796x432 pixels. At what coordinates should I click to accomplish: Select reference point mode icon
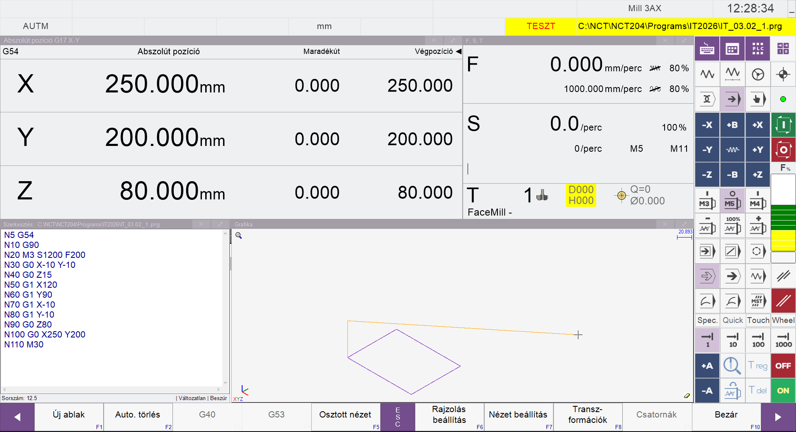pyautogui.click(x=783, y=75)
